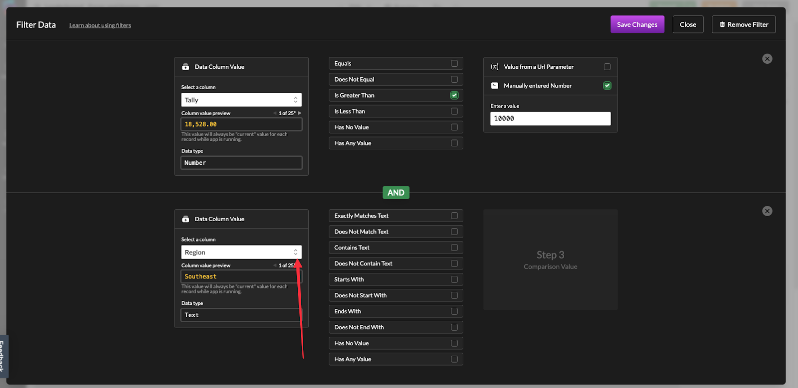
Task: Check the Does Not Equal operator
Action: point(454,79)
